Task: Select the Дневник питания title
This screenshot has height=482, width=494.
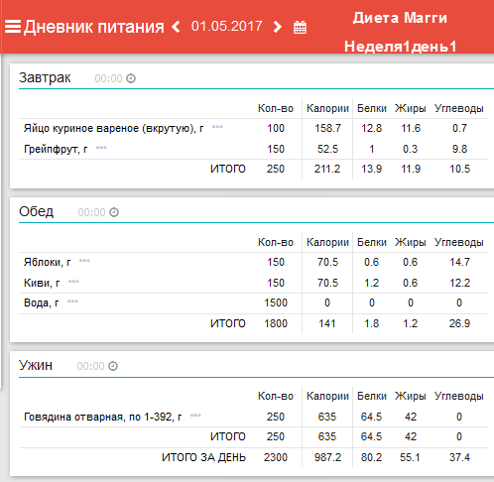Action: [x=94, y=27]
